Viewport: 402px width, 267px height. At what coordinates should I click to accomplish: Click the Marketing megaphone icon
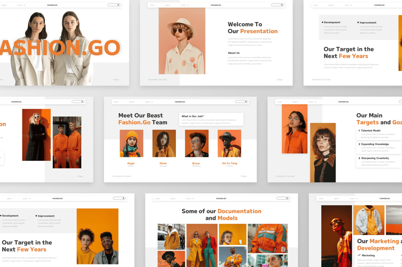[359, 255]
